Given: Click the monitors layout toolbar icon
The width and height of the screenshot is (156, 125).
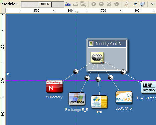Looking at the screenshot, I should click(x=142, y=4).
